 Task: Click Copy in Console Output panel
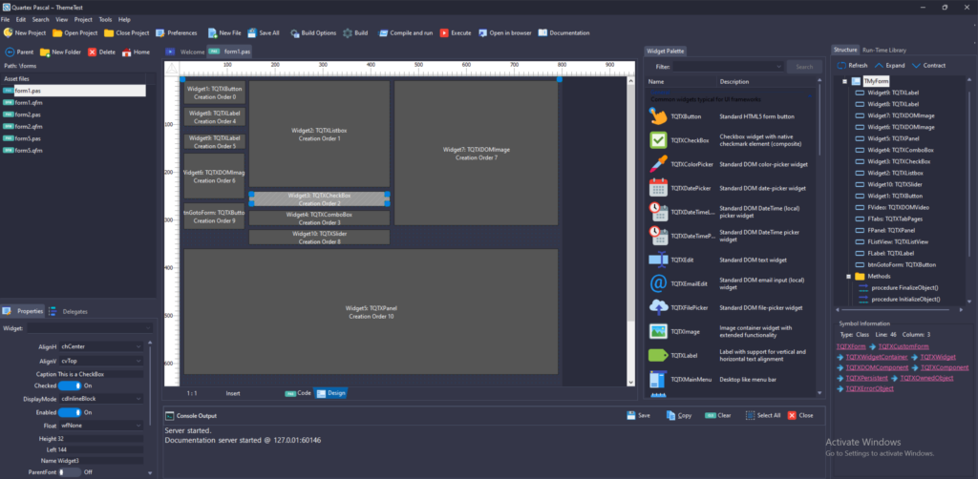(x=679, y=415)
